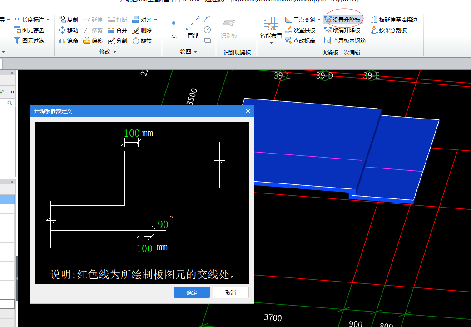
Task: Open the 设置拱板 dropdown arrow
Action: coord(319,30)
